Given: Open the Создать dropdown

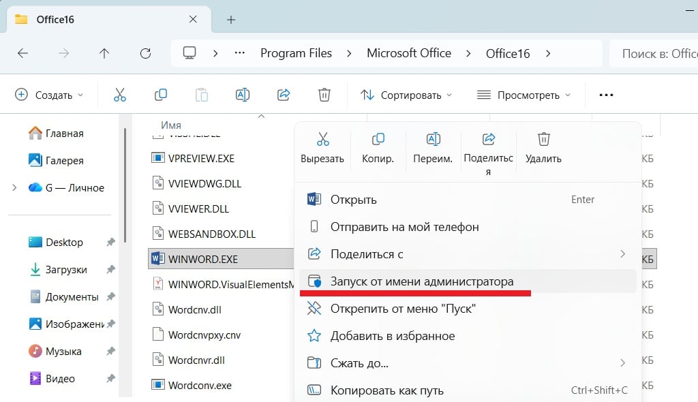Looking at the screenshot, I should pos(49,95).
